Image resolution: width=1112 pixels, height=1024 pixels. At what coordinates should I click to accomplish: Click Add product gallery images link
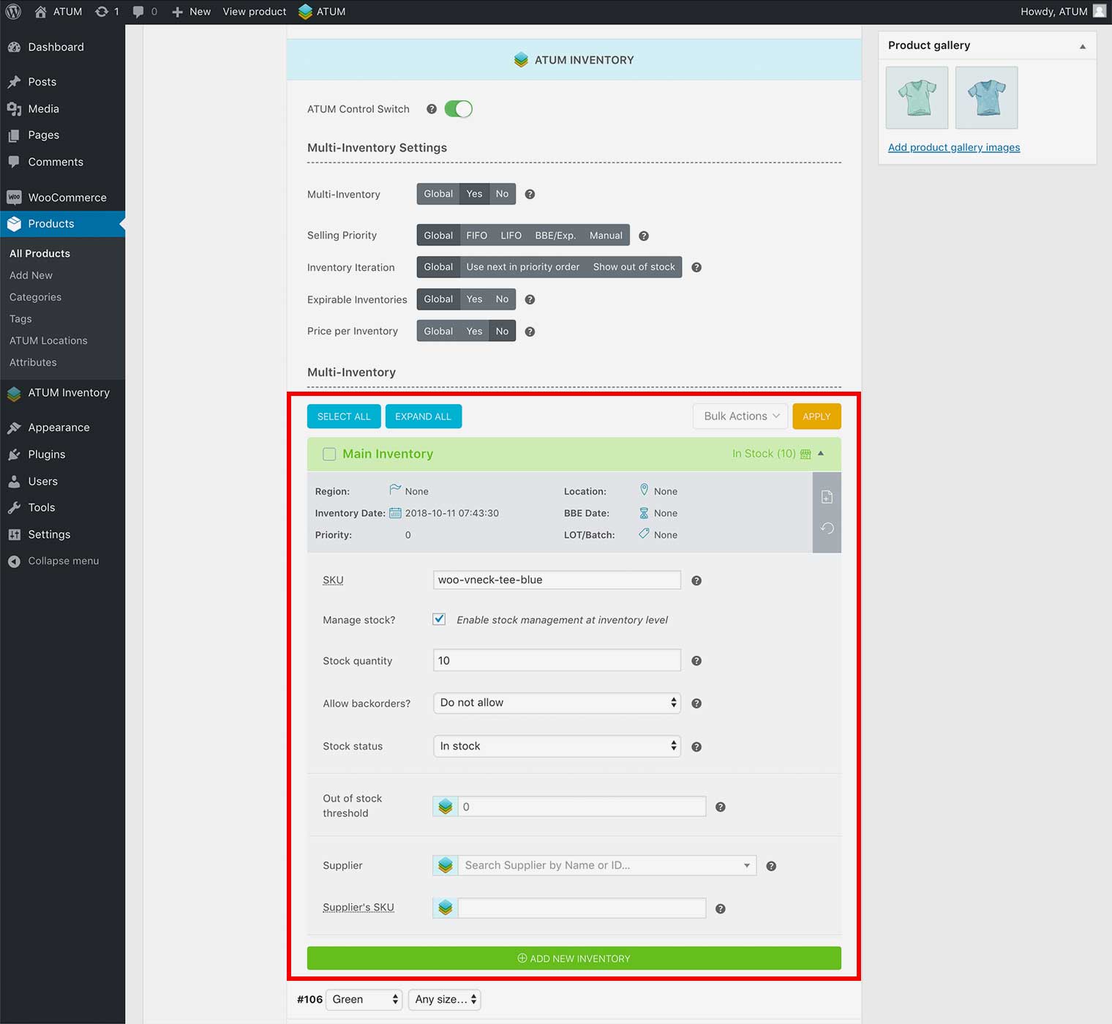point(953,147)
